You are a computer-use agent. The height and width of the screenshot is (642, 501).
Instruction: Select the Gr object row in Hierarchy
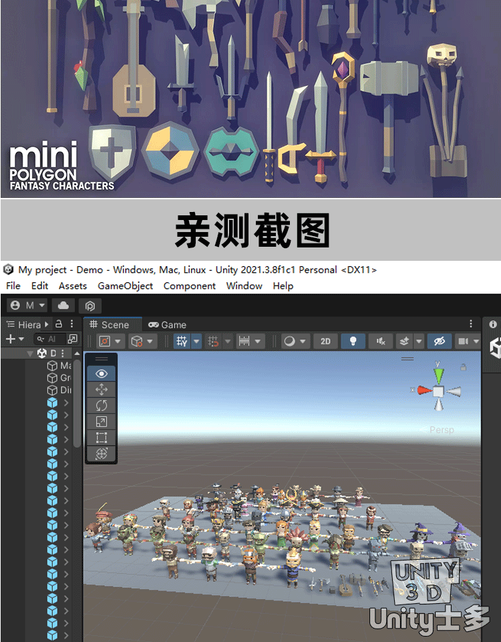[x=59, y=378]
